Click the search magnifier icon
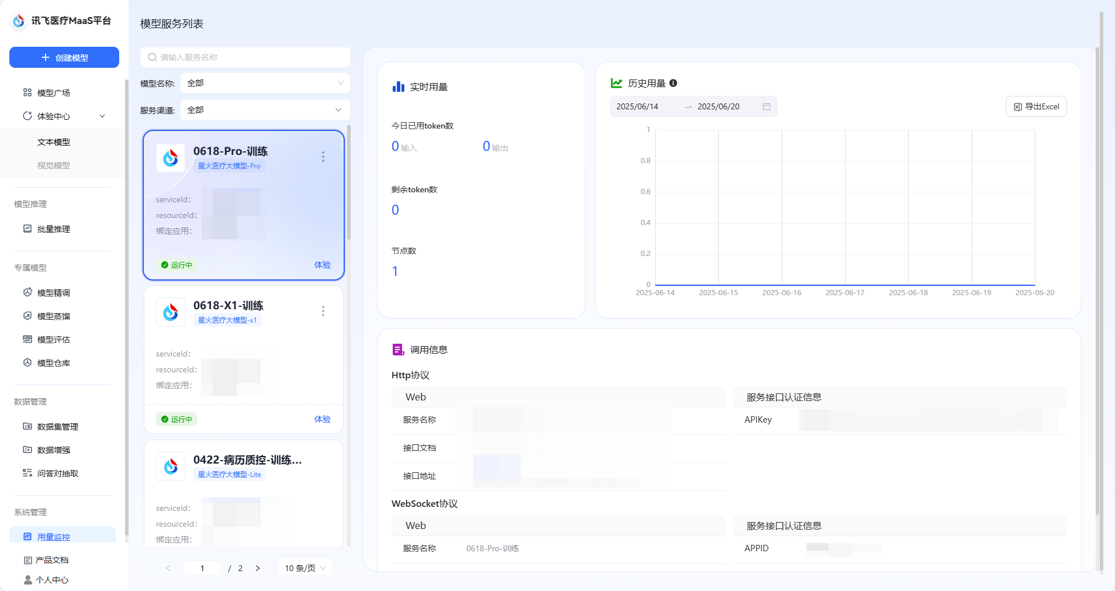Screen dimensions: 1115x591 pyautogui.click(x=152, y=57)
